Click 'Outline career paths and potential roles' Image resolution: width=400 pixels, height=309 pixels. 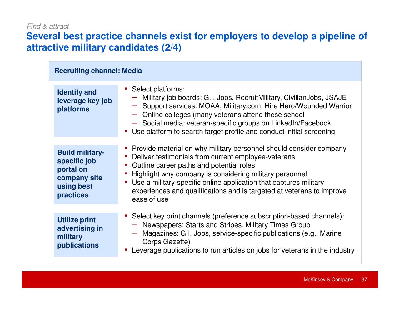(x=193, y=165)
